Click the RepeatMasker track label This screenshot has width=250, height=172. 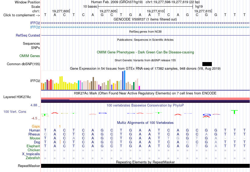29,166
